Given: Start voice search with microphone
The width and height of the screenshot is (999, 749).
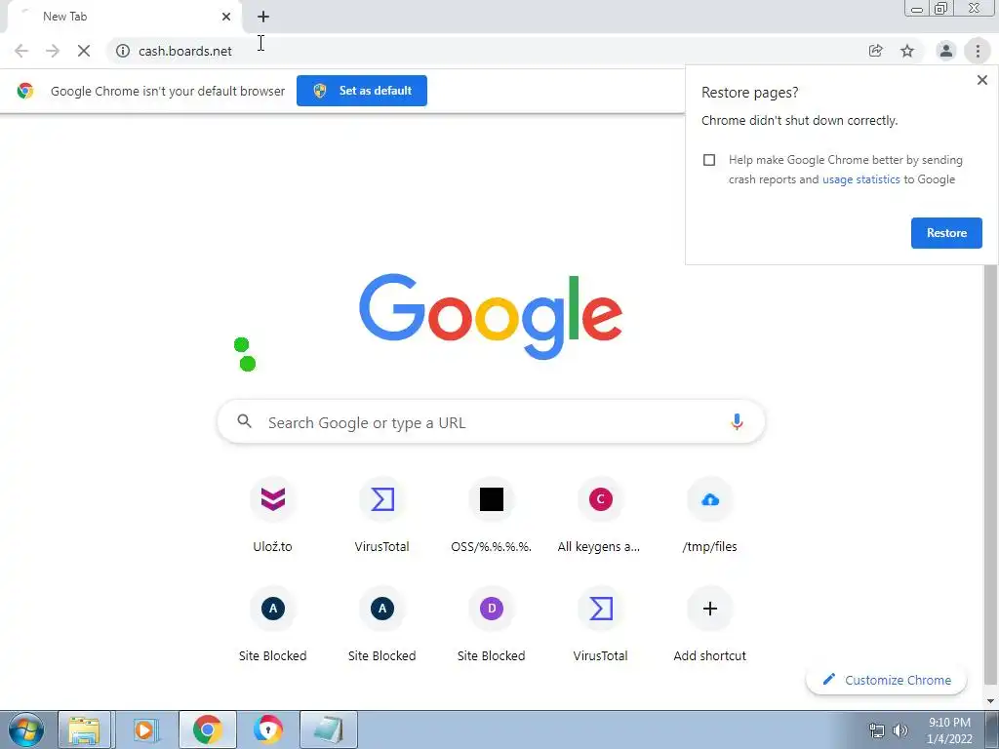Looking at the screenshot, I should pyautogui.click(x=737, y=421).
